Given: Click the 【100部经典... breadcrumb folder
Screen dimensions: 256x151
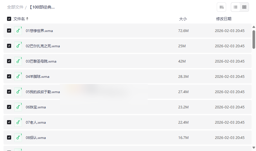Looking at the screenshot, I should click(x=42, y=7).
